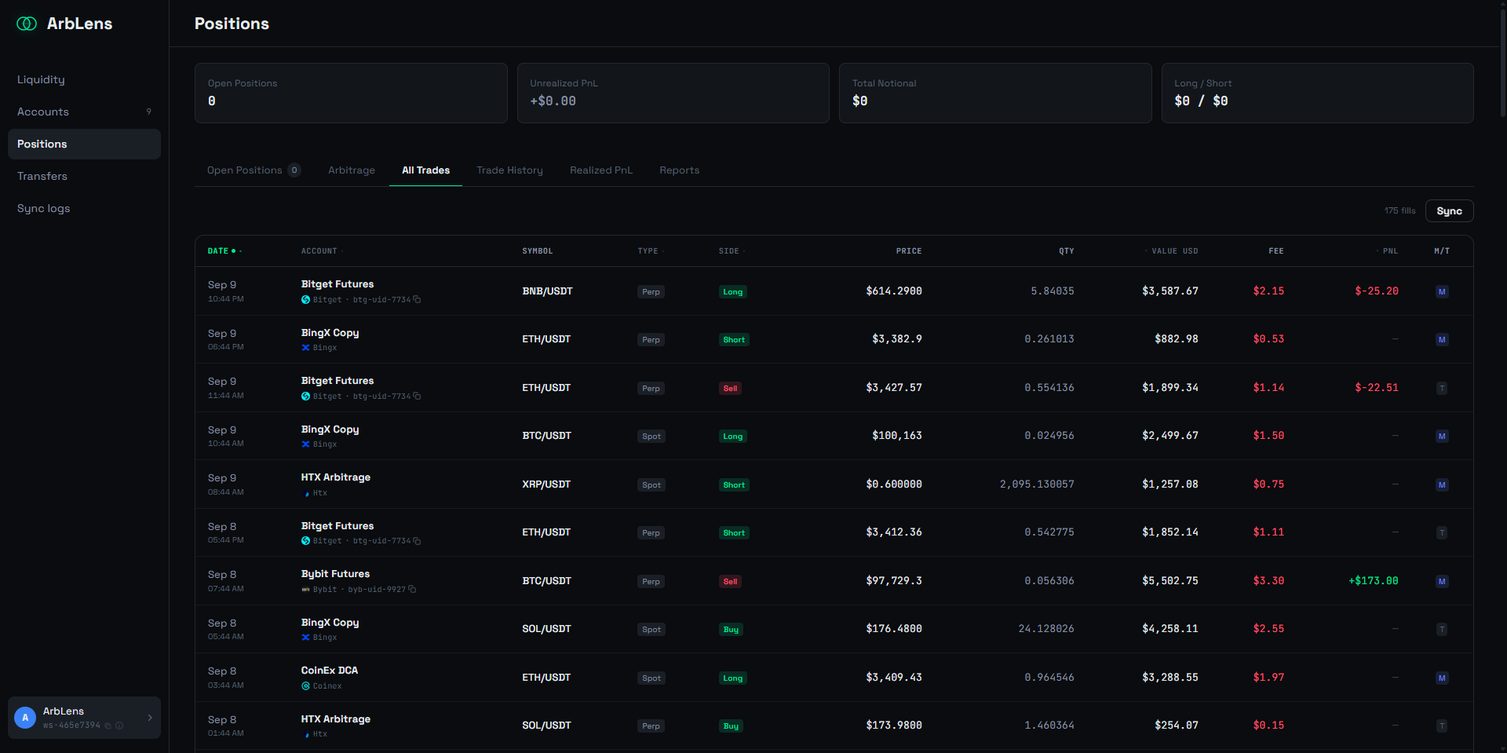Click the Perp tag on BTC/USDT Bybit row
The image size is (1507, 753).
tap(651, 582)
